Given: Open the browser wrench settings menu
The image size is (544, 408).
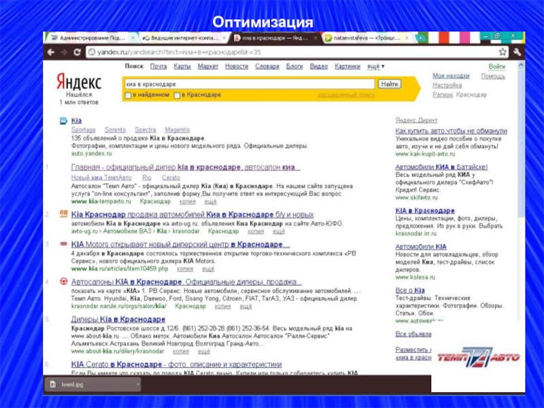Looking at the screenshot, I should (517, 52).
